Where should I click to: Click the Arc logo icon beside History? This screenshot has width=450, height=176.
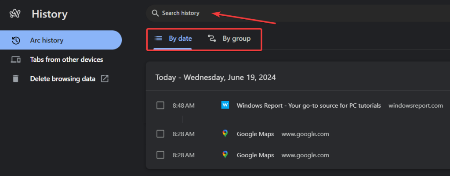pos(16,14)
